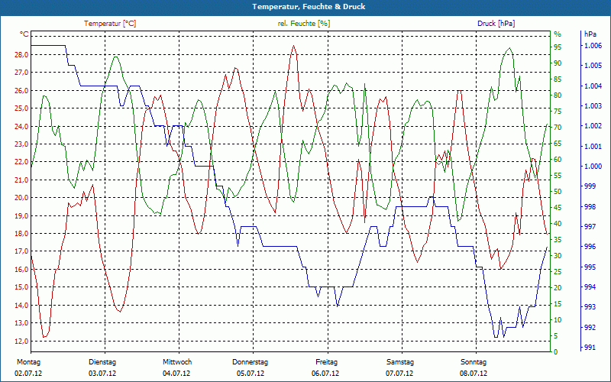The height and width of the screenshot is (382, 611).
Task: Click the blue '1.000' pressure axis value
Action: pos(593,167)
